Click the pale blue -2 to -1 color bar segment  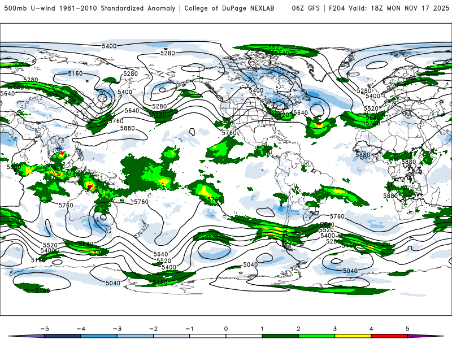tap(172, 336)
